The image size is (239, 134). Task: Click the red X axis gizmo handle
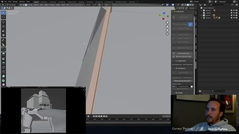pyautogui.click(x=163, y=19)
